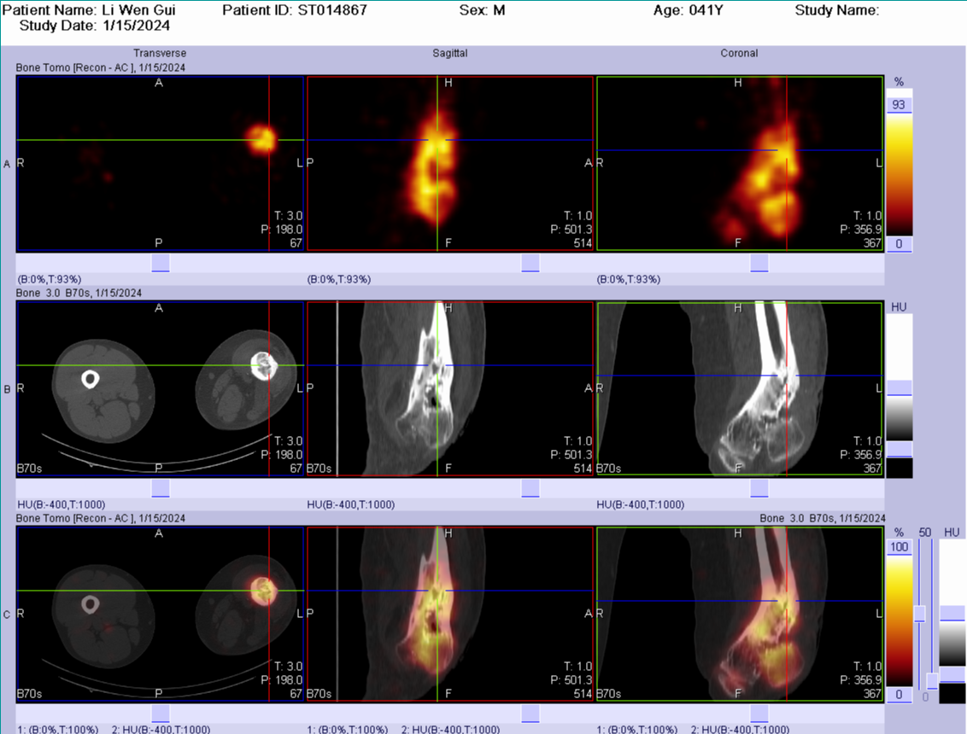Click slice slider thumb under fused coronal view
The height and width of the screenshot is (734, 967).
759,713
